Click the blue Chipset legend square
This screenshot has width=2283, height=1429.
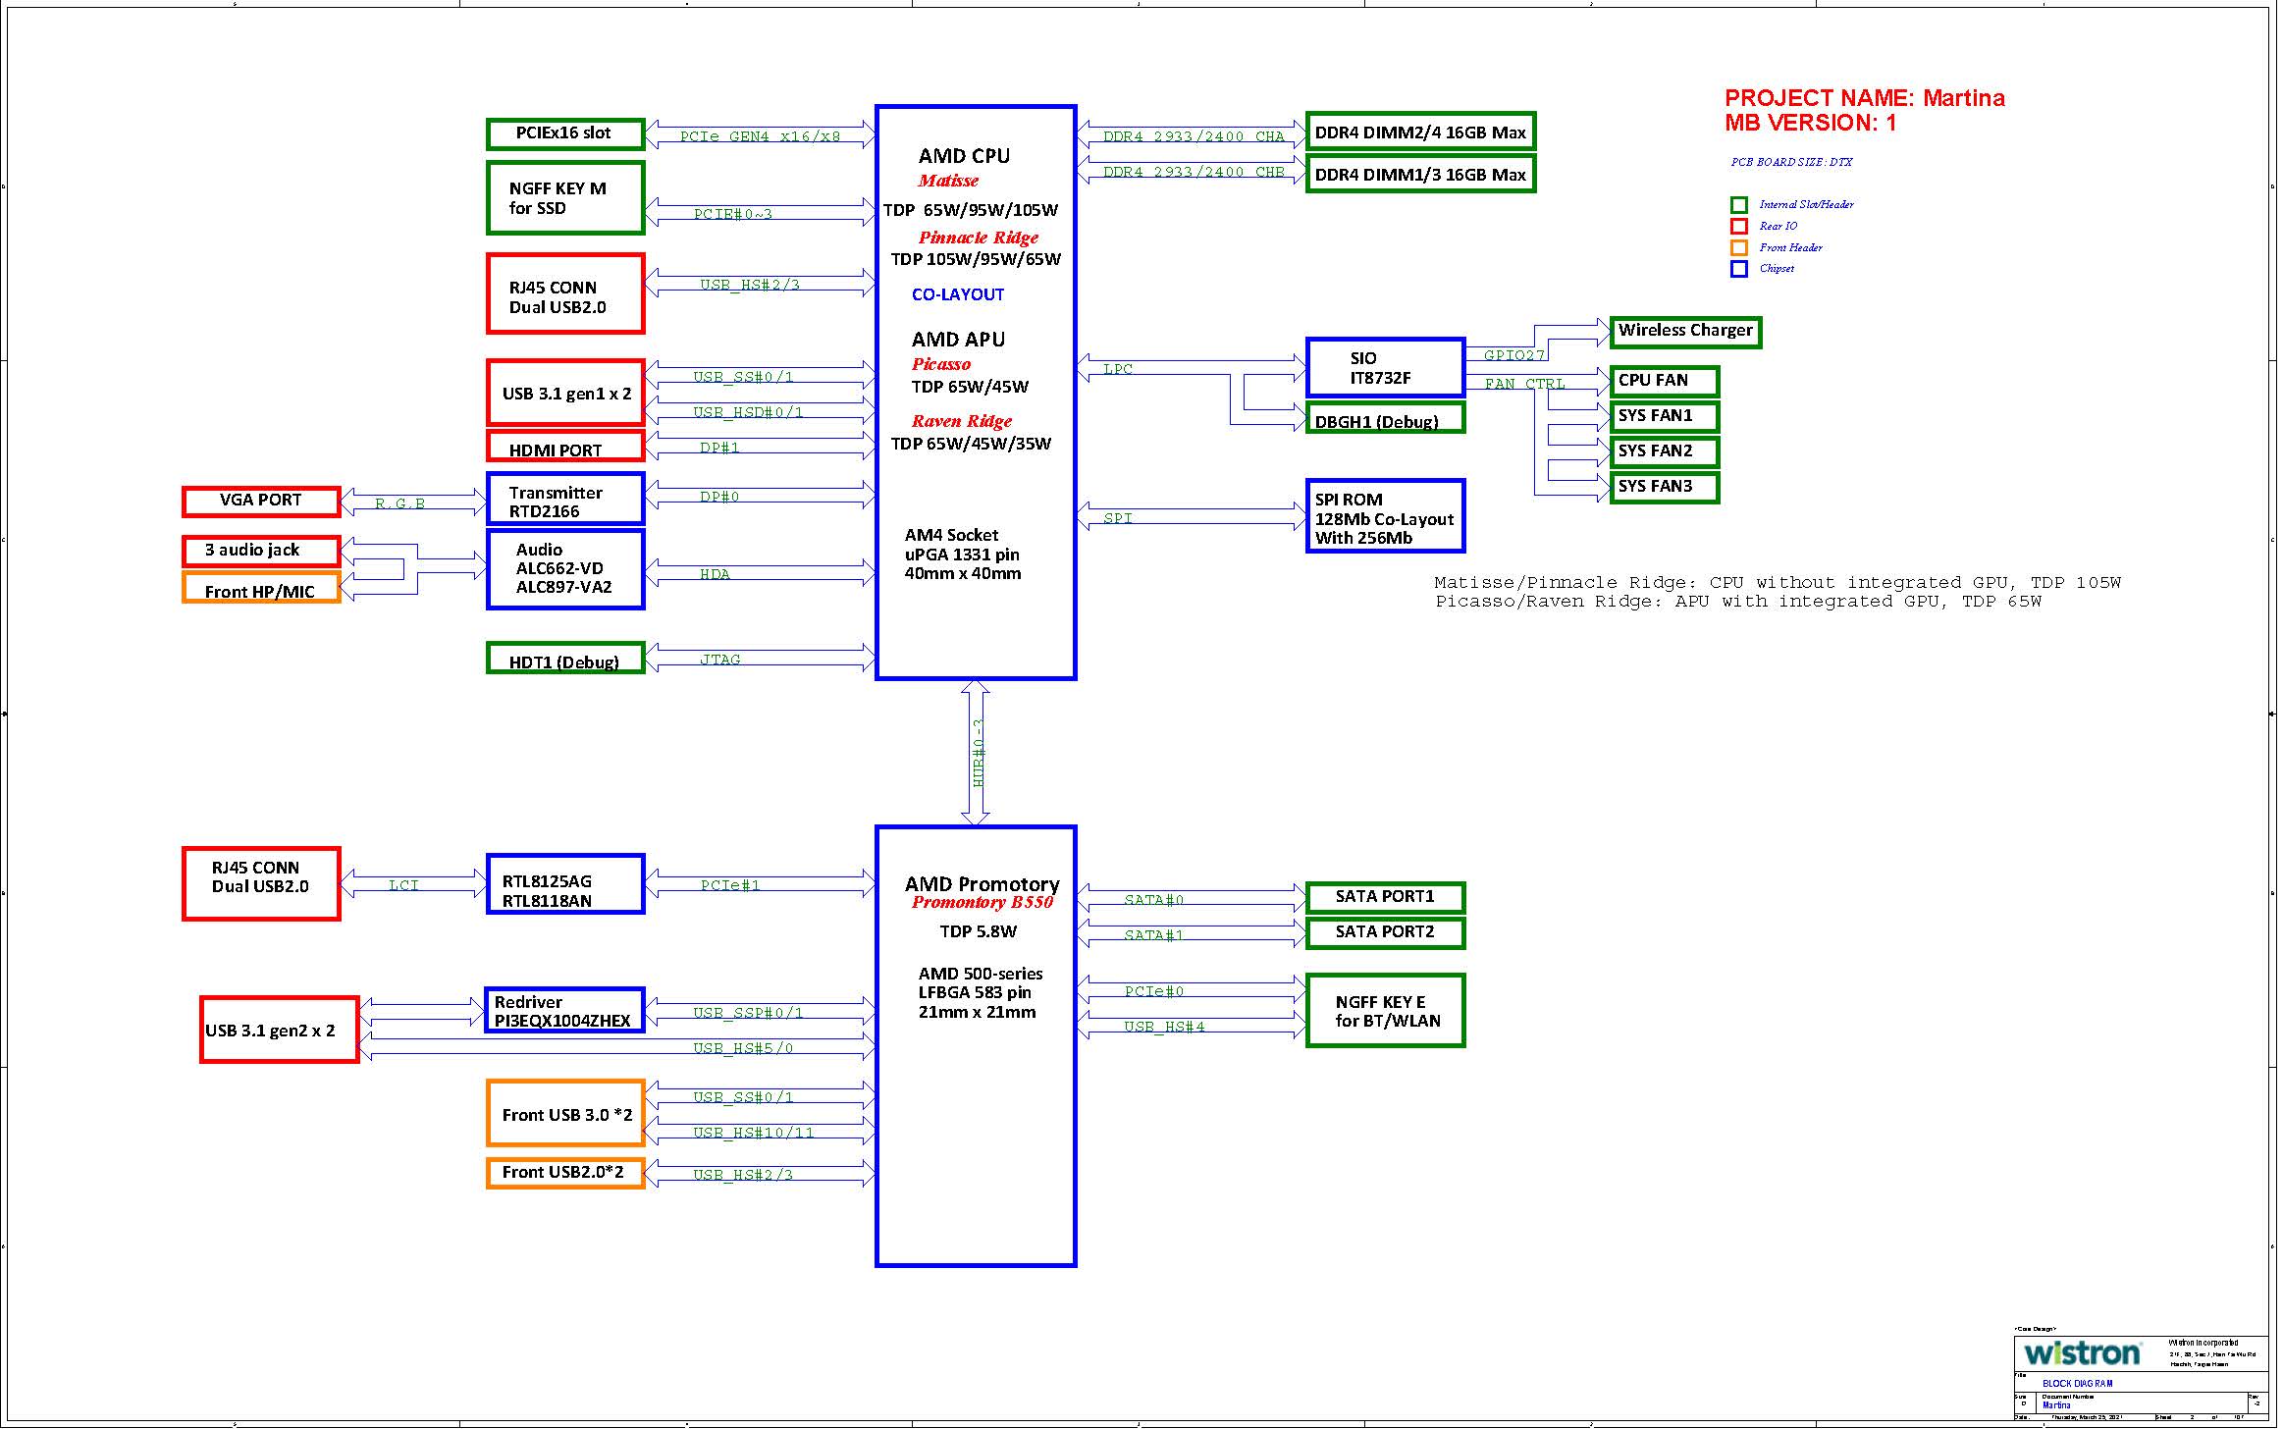(x=1738, y=269)
